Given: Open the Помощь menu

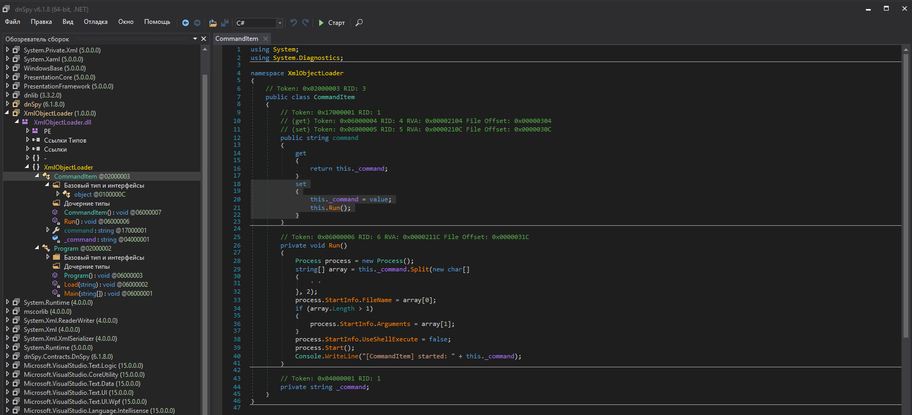Looking at the screenshot, I should point(157,22).
